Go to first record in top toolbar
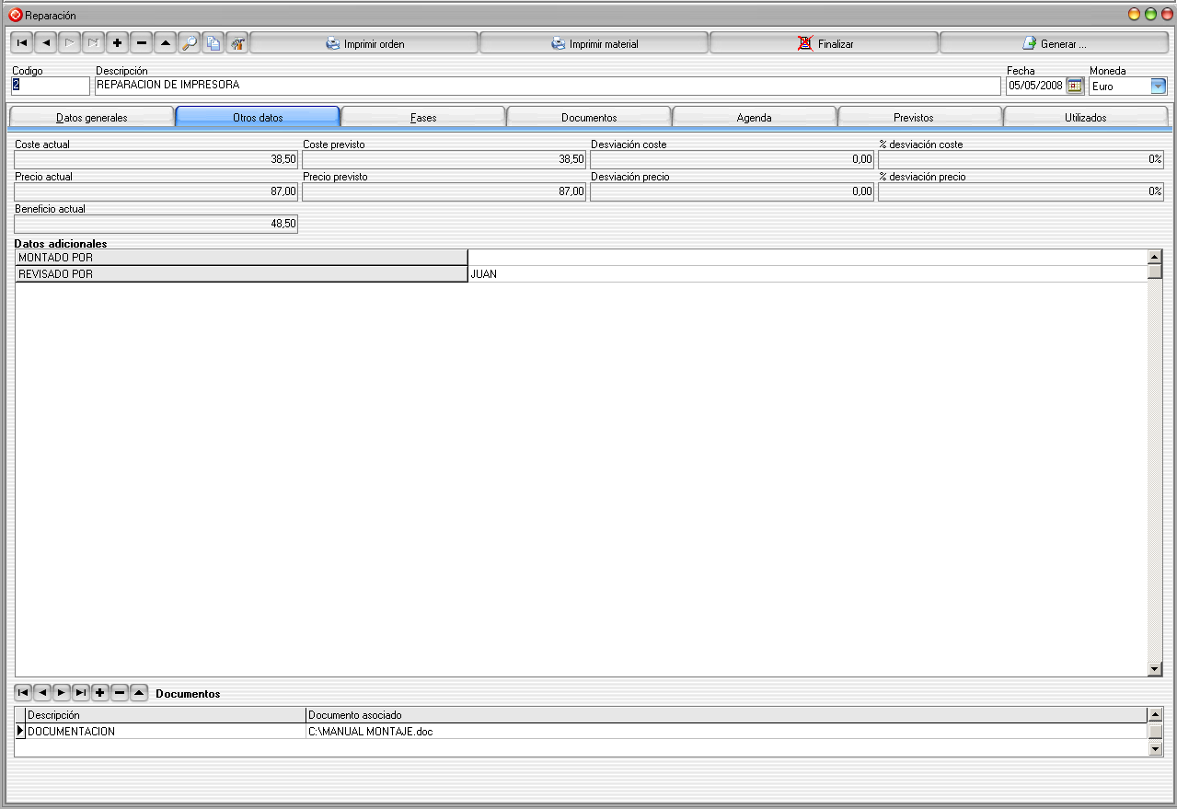Viewport: 1177px width, 809px height. [21, 43]
